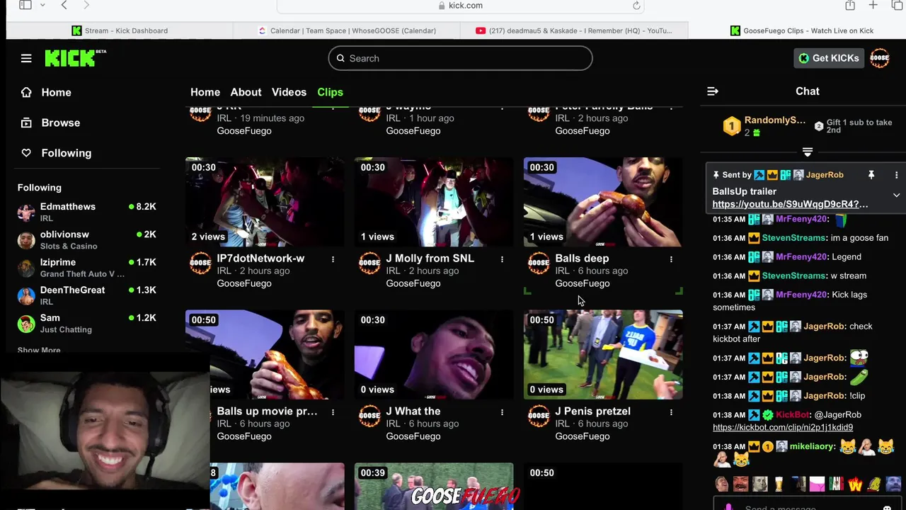Image resolution: width=906 pixels, height=510 pixels.
Task: Play the Balls deep clip thumbnail
Action: tap(603, 202)
